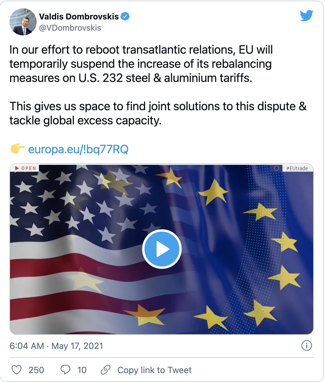Image resolution: width=325 pixels, height=382 pixels.
Task: Click the reply speech bubble icon
Action: pyautogui.click(x=65, y=370)
